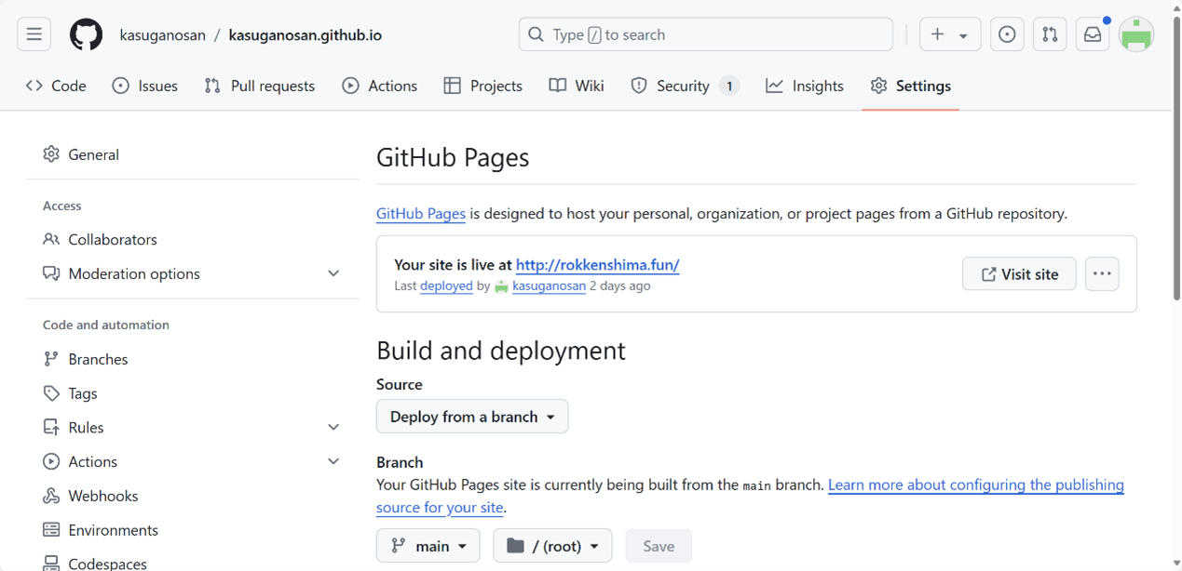Image resolution: width=1182 pixels, height=571 pixels.
Task: Open the live site link rokkenshima.fun
Action: coord(597,265)
